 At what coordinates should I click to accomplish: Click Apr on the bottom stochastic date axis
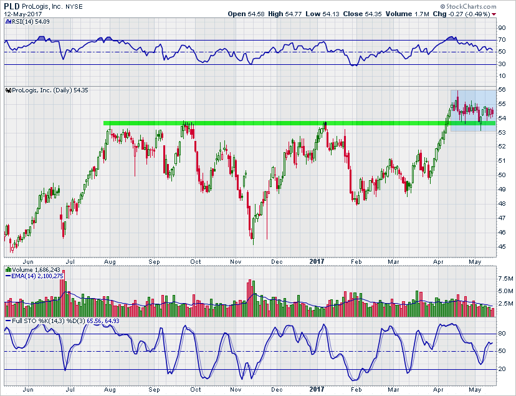(438, 390)
